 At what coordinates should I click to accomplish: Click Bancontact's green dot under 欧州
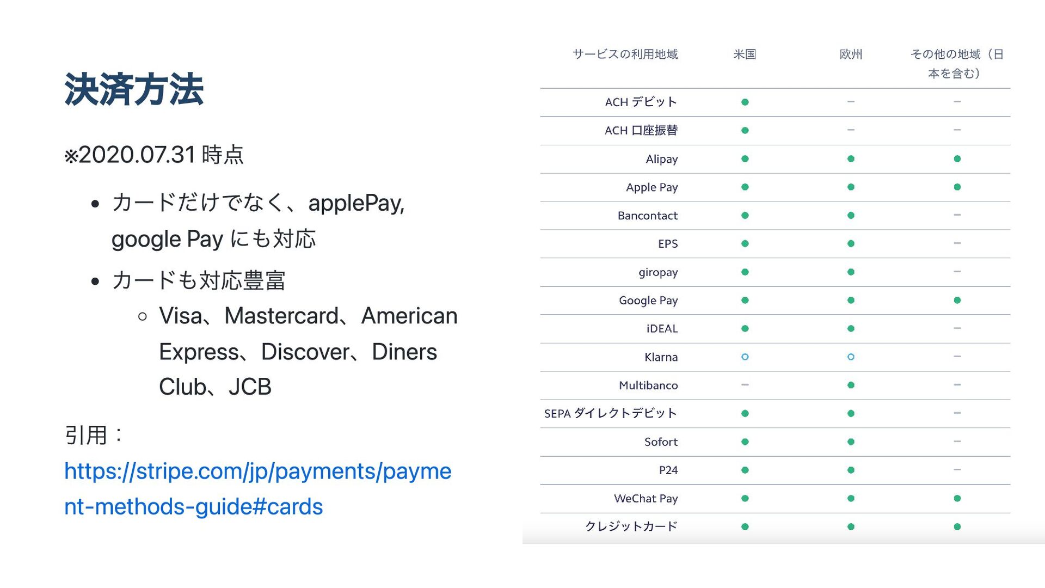click(x=851, y=216)
